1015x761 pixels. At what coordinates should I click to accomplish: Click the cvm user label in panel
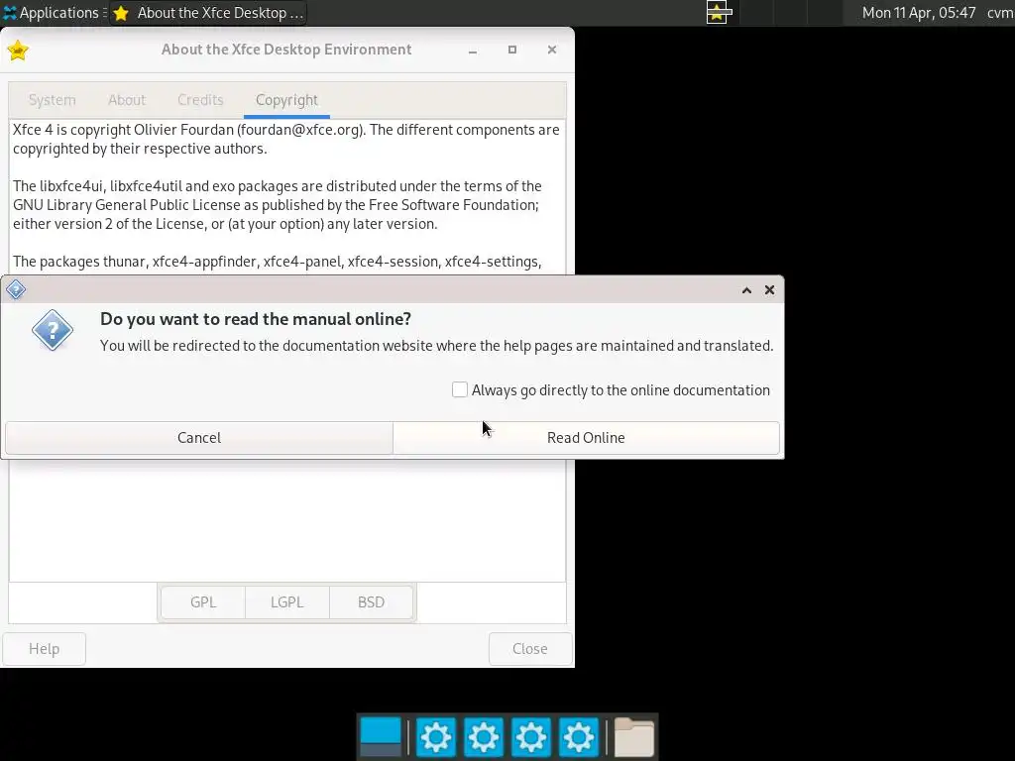click(1000, 13)
